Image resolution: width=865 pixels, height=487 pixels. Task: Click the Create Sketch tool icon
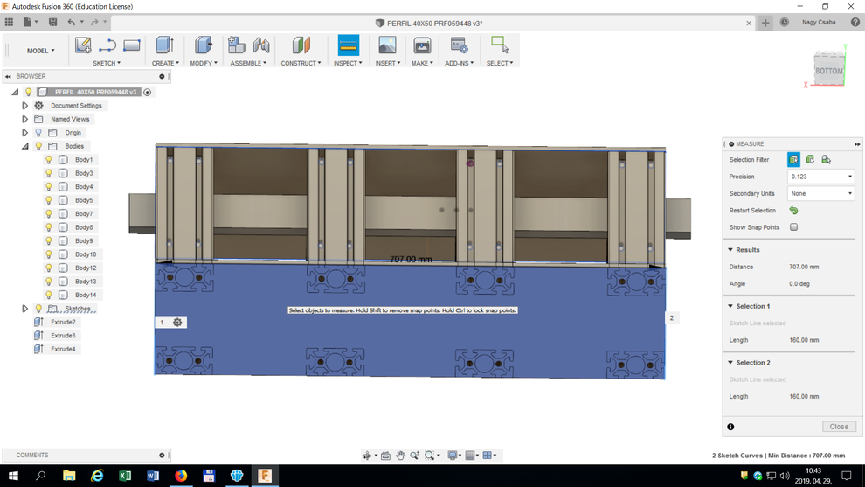coord(83,45)
